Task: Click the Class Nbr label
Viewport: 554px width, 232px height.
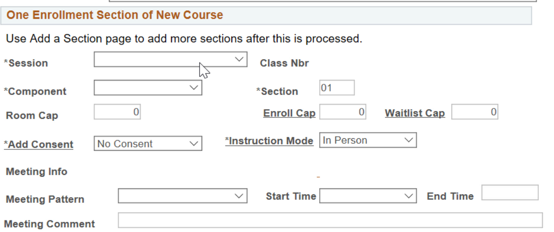Action: pos(284,63)
